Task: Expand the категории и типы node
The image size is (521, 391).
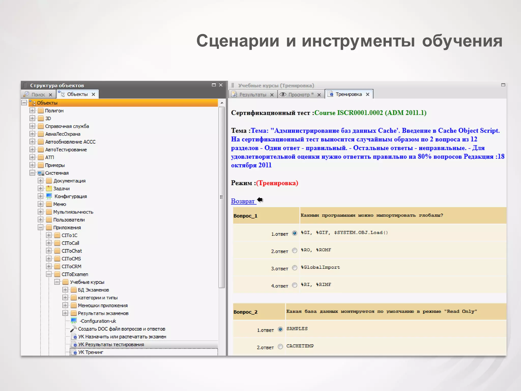Action: (65, 298)
